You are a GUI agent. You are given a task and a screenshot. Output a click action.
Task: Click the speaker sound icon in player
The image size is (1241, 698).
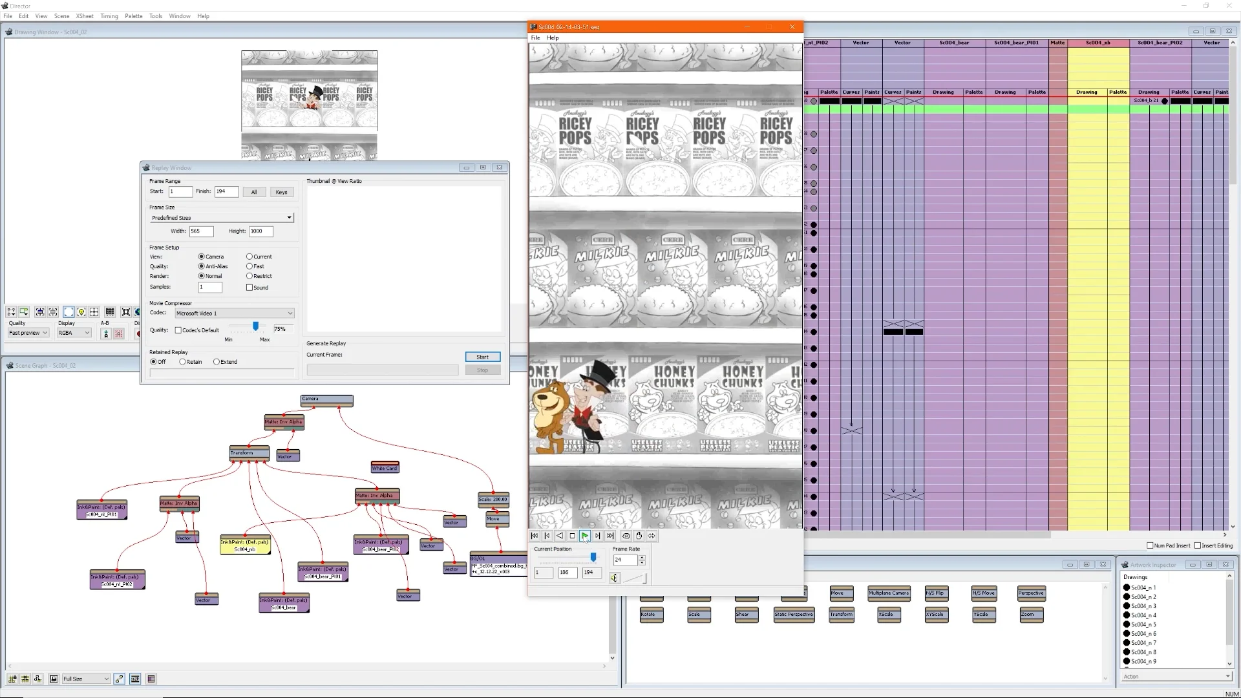tap(615, 578)
